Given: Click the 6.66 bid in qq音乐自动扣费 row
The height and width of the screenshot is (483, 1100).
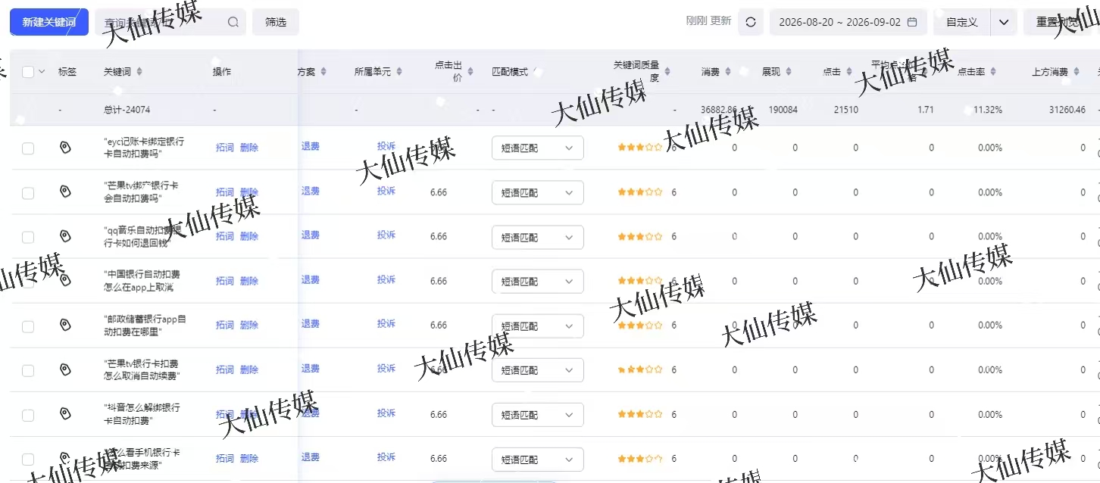Looking at the screenshot, I should tap(439, 236).
